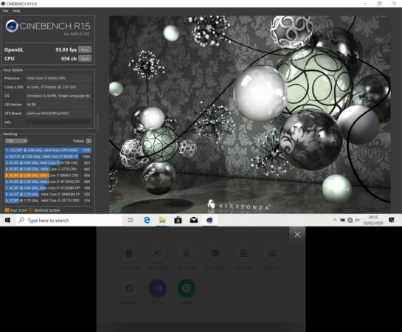Viewport: 402px width, 332px height.
Task: Click the network globe icon in the tray
Action: [x=350, y=220]
